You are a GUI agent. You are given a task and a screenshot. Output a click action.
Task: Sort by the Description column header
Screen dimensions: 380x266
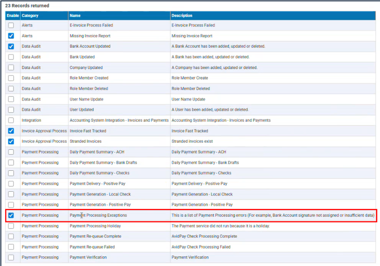tap(273, 15)
